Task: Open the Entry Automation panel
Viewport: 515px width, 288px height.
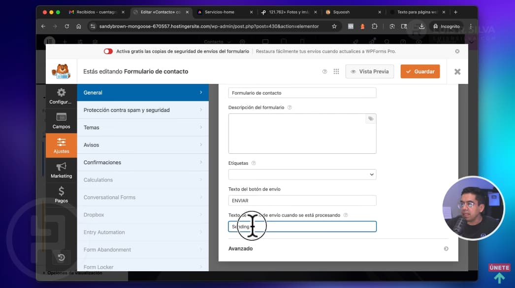Action: click(143, 232)
